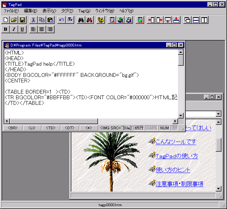
Task: Click the editor vertical scrollbar down arrow
Action: pyautogui.click(x=181, y=116)
